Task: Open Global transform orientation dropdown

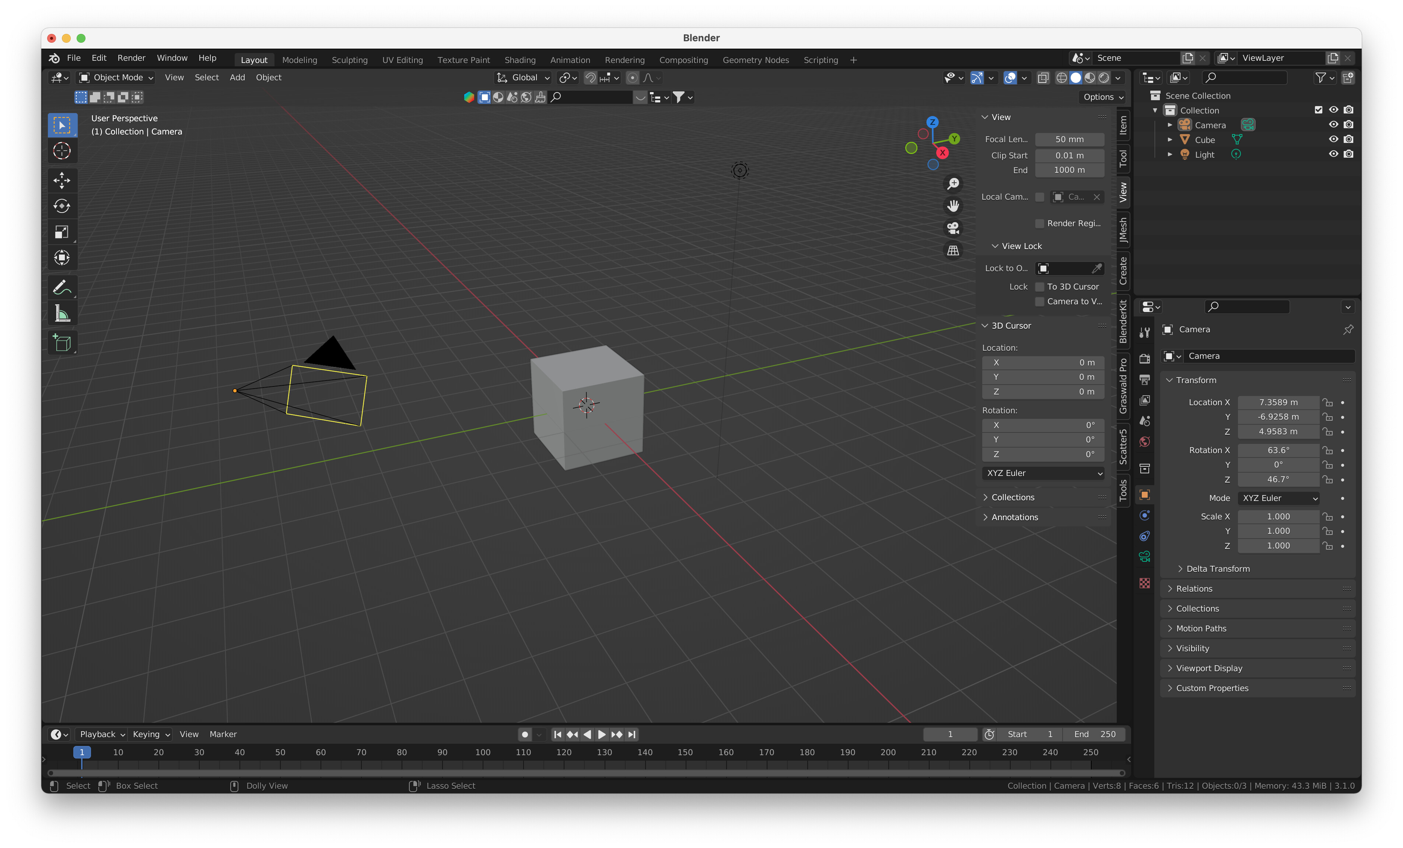Action: 523,77
